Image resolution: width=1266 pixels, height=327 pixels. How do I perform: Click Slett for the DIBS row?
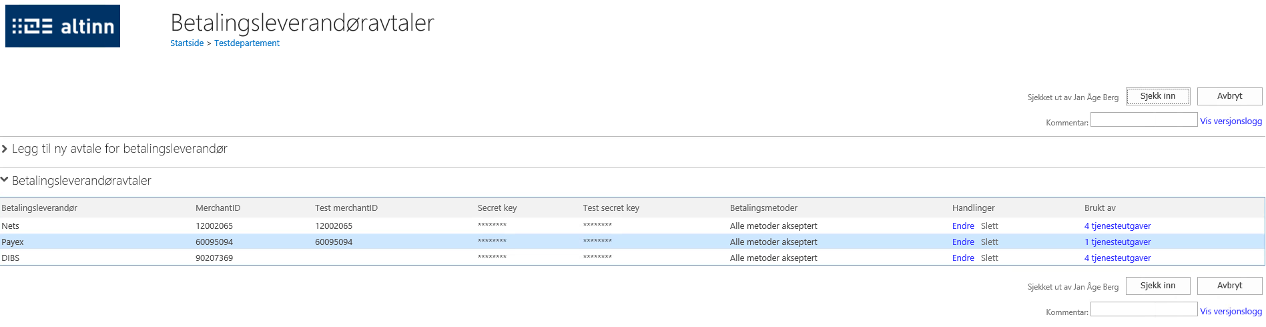tap(990, 258)
